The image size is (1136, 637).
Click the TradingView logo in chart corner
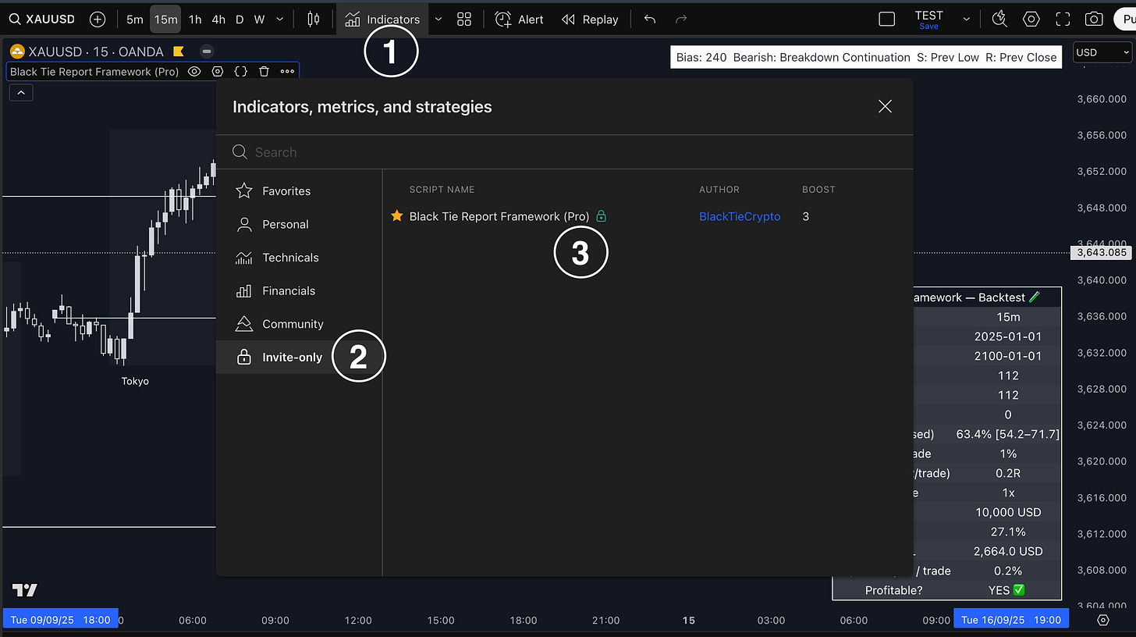click(25, 590)
